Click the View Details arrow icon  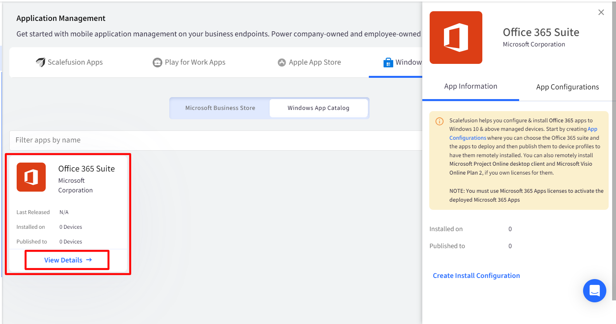point(89,260)
